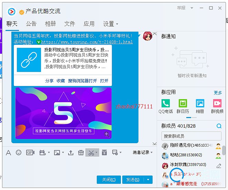Click the chat scroll-down chevron

point(155,144)
